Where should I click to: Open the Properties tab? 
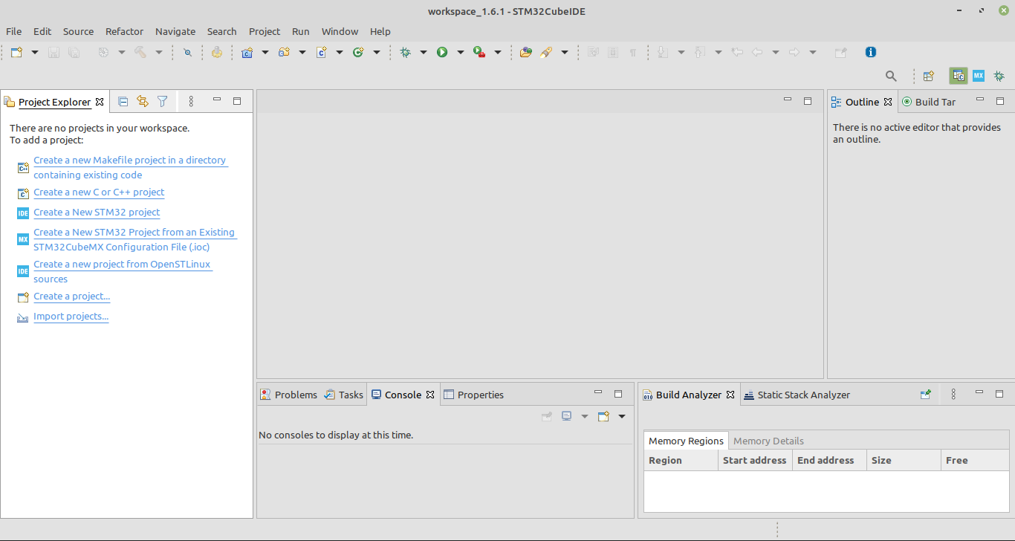click(x=473, y=395)
